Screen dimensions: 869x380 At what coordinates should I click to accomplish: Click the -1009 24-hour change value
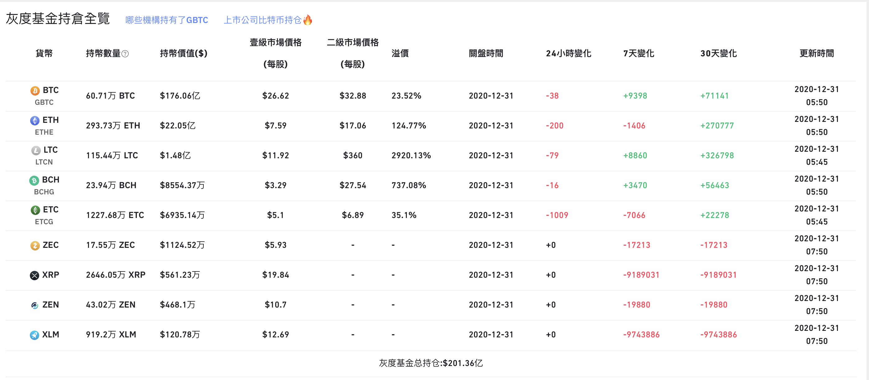pyautogui.click(x=557, y=215)
